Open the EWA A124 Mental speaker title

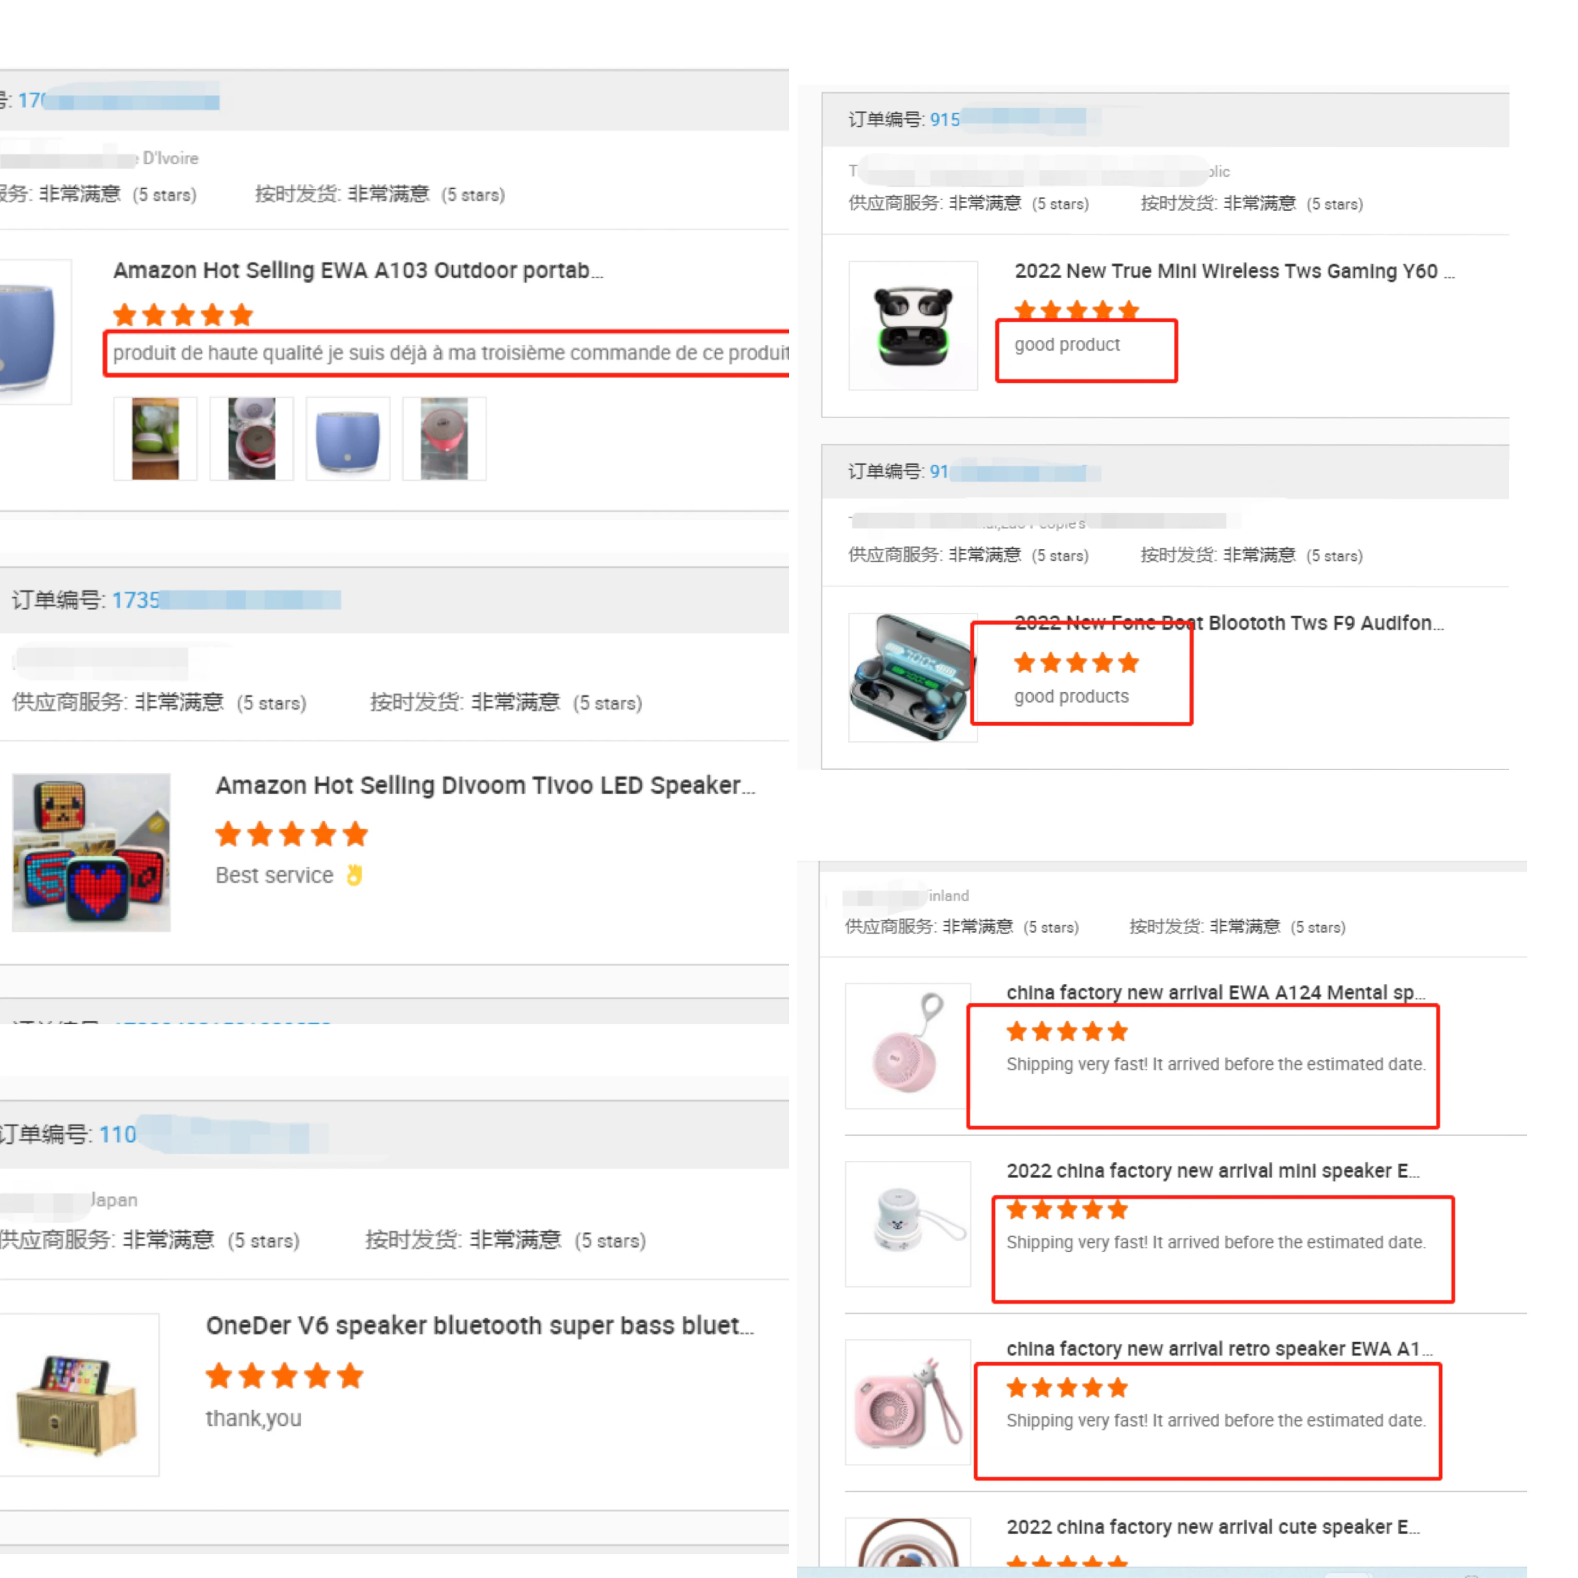[1215, 992]
